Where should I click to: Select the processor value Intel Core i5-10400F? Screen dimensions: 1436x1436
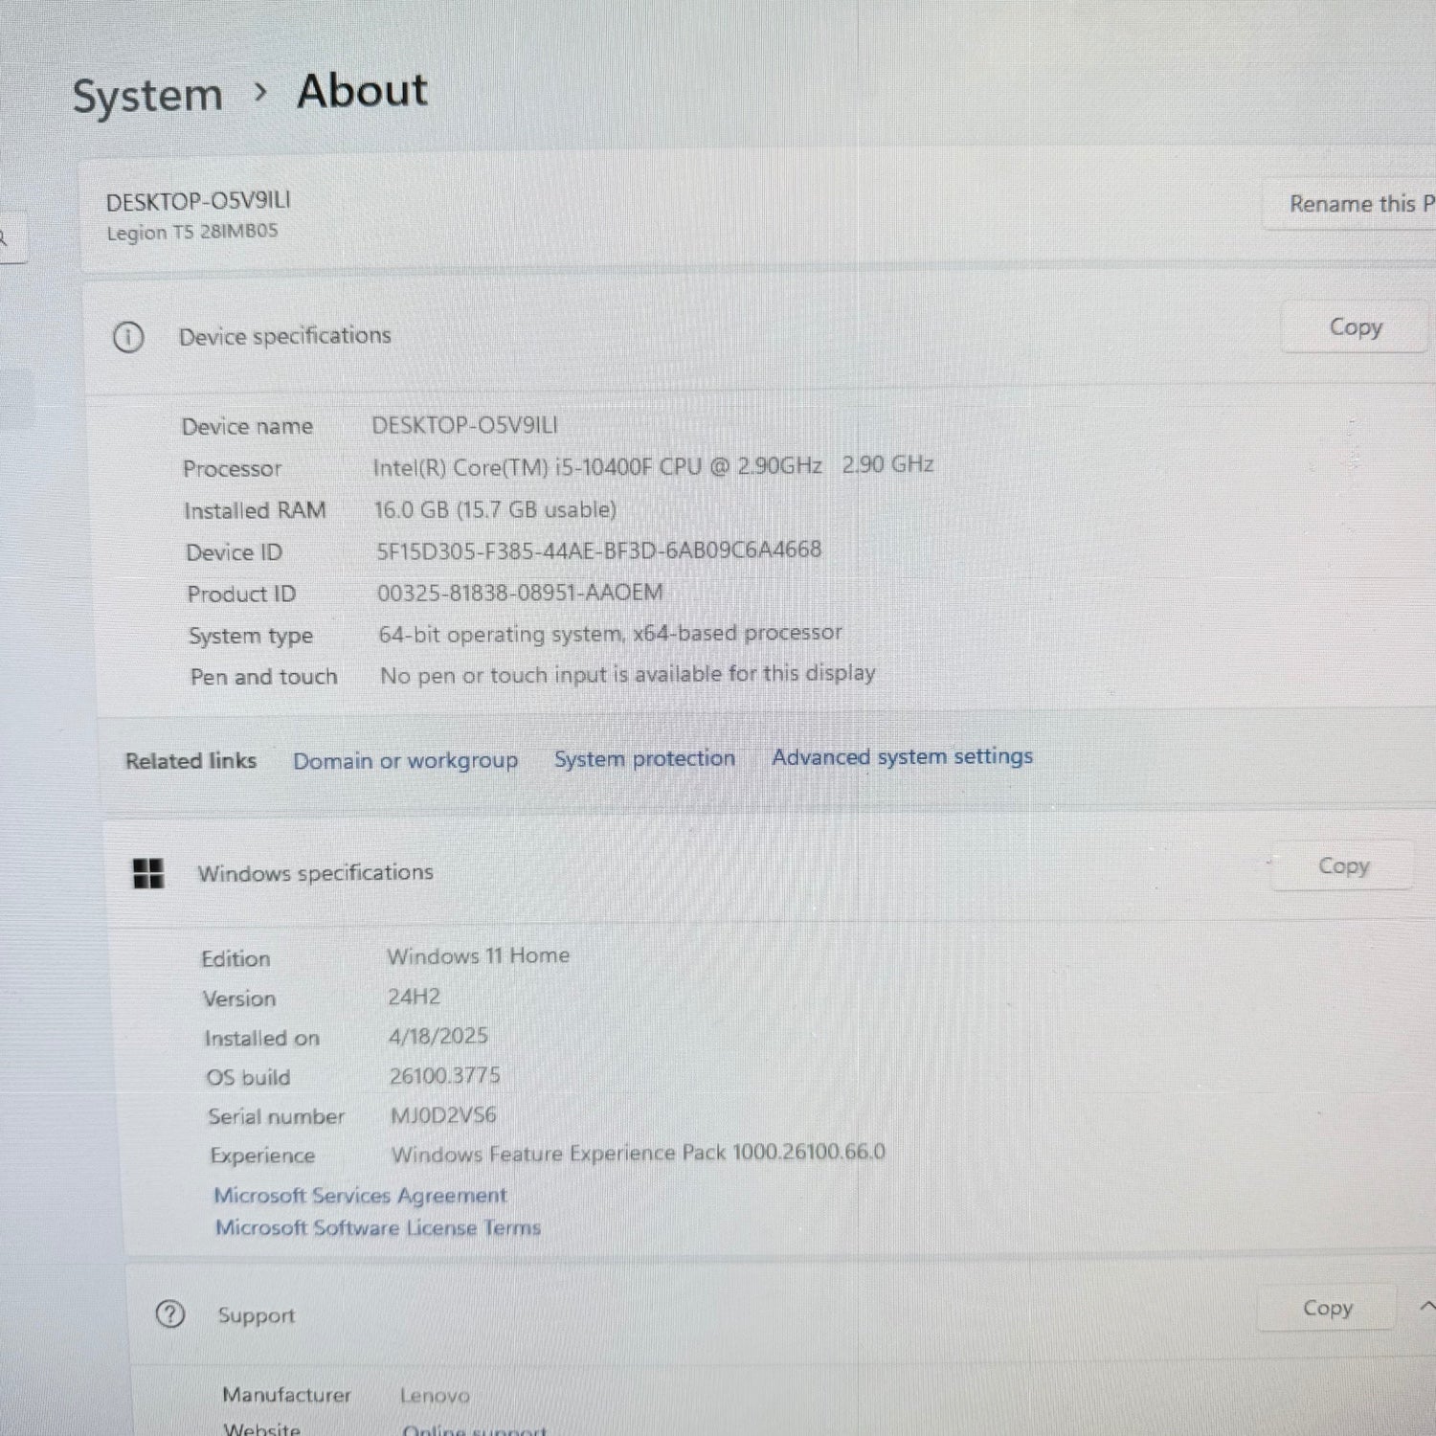click(x=653, y=466)
